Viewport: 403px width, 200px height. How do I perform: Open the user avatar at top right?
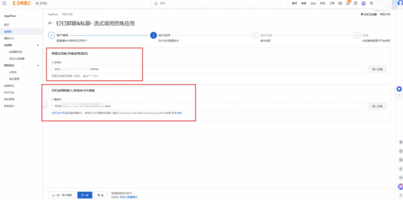click(x=400, y=3)
